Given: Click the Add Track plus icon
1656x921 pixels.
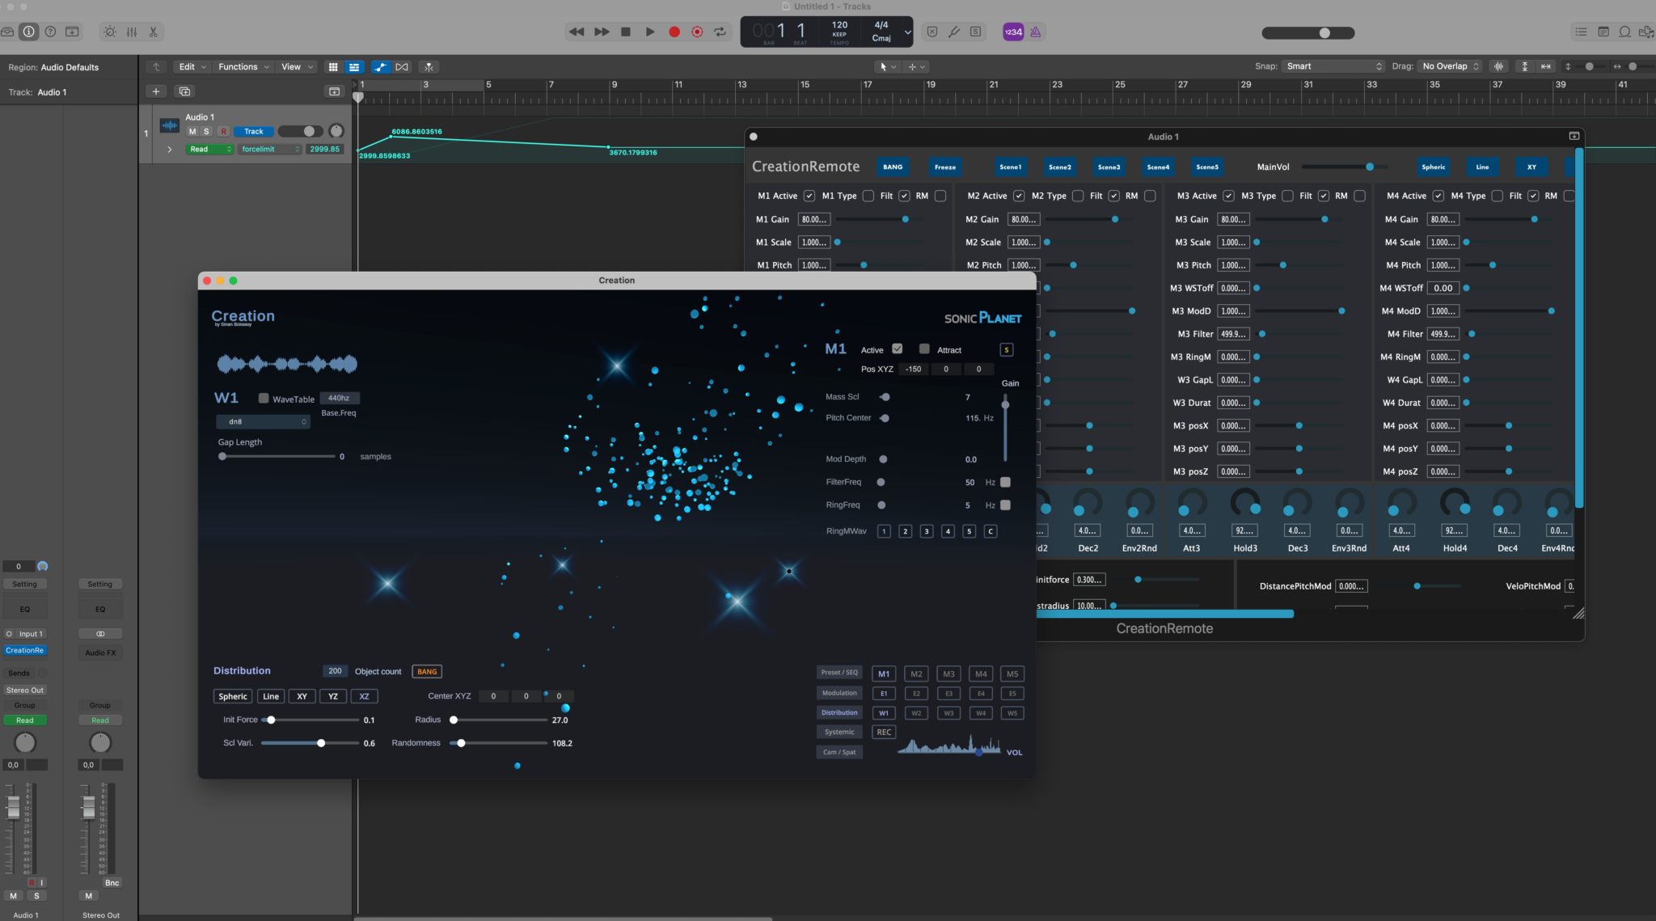Looking at the screenshot, I should coord(156,91).
